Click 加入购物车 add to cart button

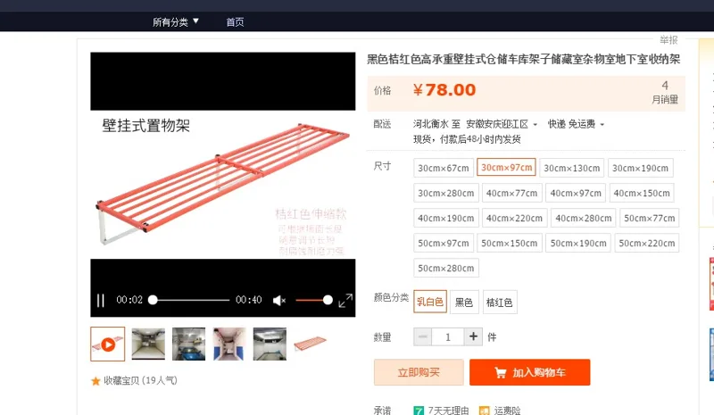(529, 372)
